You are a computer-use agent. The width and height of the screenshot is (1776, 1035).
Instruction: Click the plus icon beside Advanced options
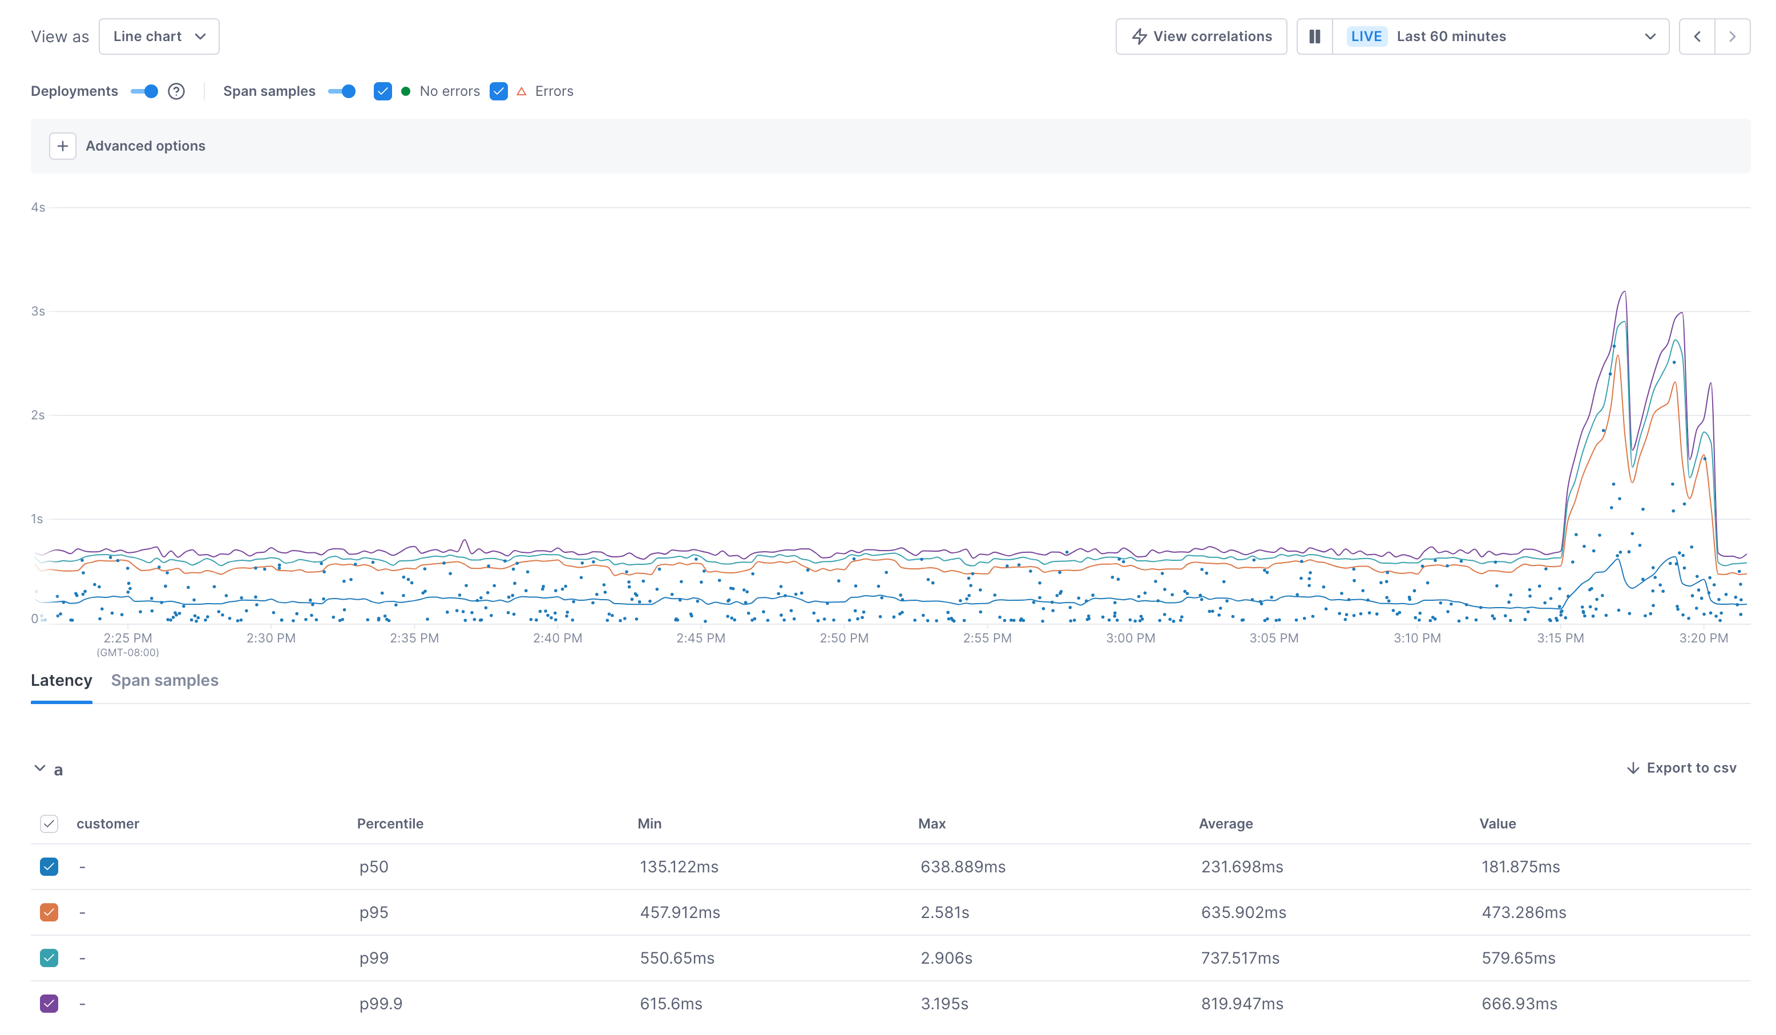click(x=63, y=146)
